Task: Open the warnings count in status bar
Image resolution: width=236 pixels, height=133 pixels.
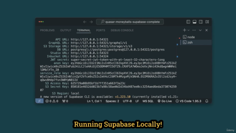Action: pos(55,101)
